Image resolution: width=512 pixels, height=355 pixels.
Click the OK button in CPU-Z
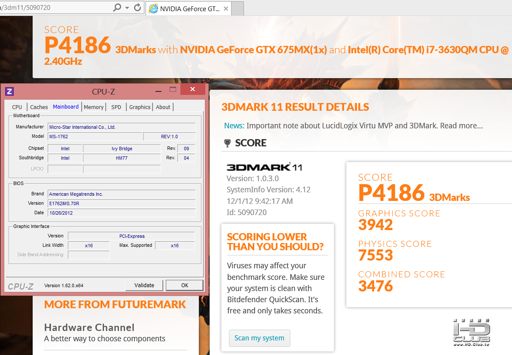pyautogui.click(x=185, y=285)
